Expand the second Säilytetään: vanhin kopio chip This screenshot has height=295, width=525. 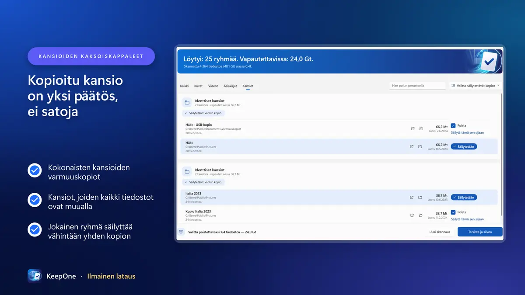(x=203, y=182)
